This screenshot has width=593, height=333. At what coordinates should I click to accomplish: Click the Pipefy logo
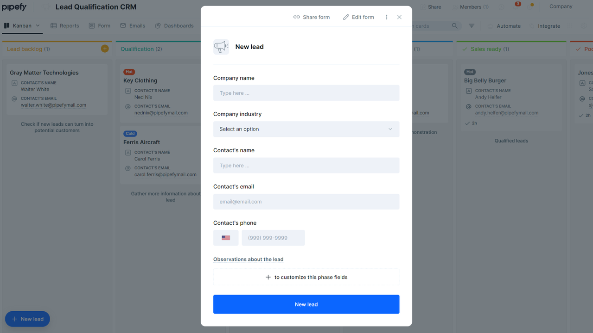click(14, 7)
